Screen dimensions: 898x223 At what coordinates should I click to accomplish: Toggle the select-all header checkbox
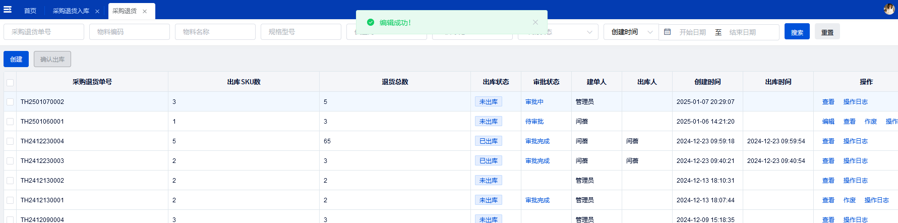10,82
